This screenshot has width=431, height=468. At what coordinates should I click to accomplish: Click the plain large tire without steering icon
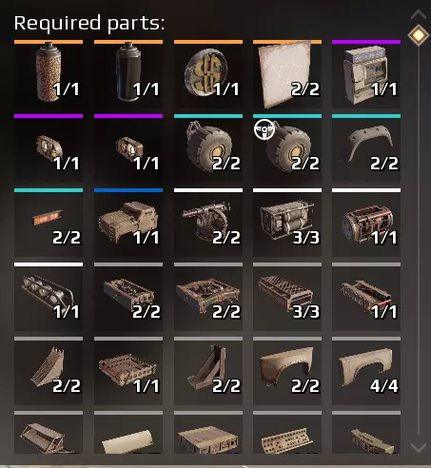tap(208, 148)
